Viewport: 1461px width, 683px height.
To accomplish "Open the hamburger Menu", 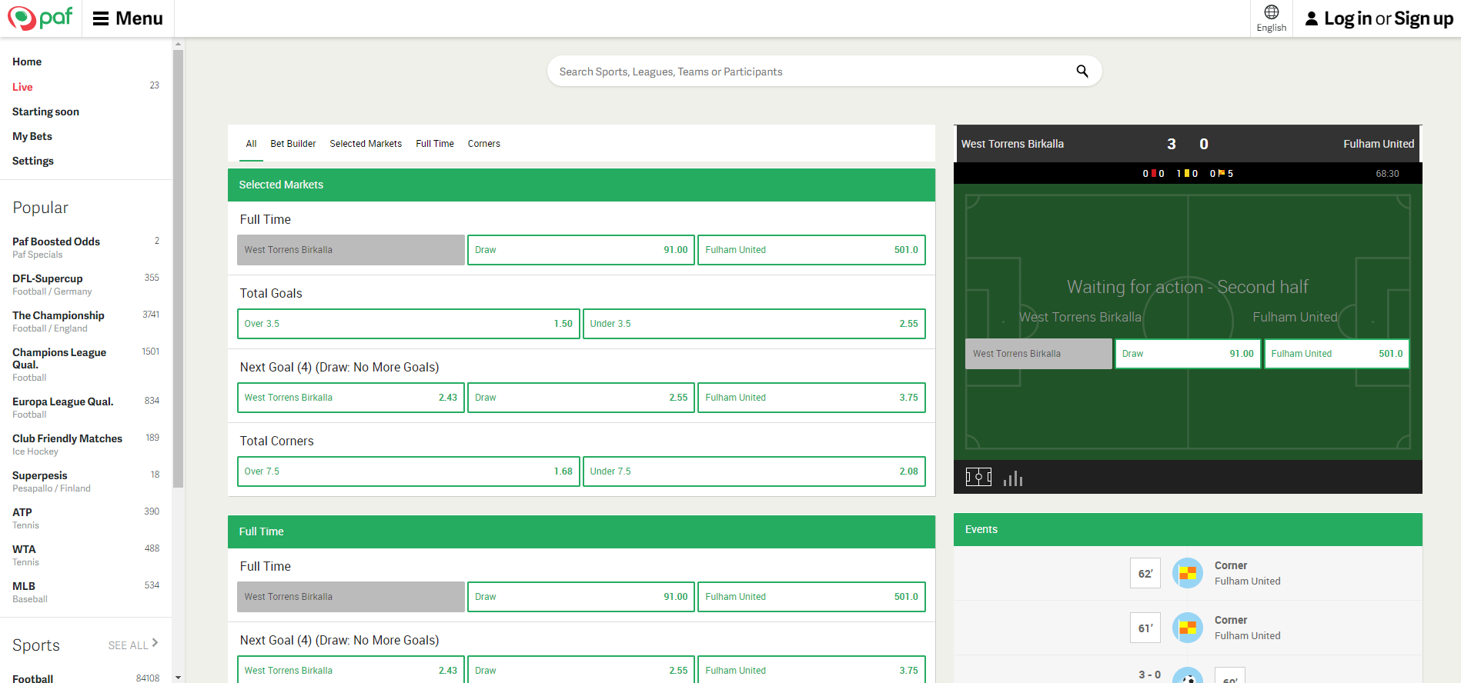I will pos(128,18).
